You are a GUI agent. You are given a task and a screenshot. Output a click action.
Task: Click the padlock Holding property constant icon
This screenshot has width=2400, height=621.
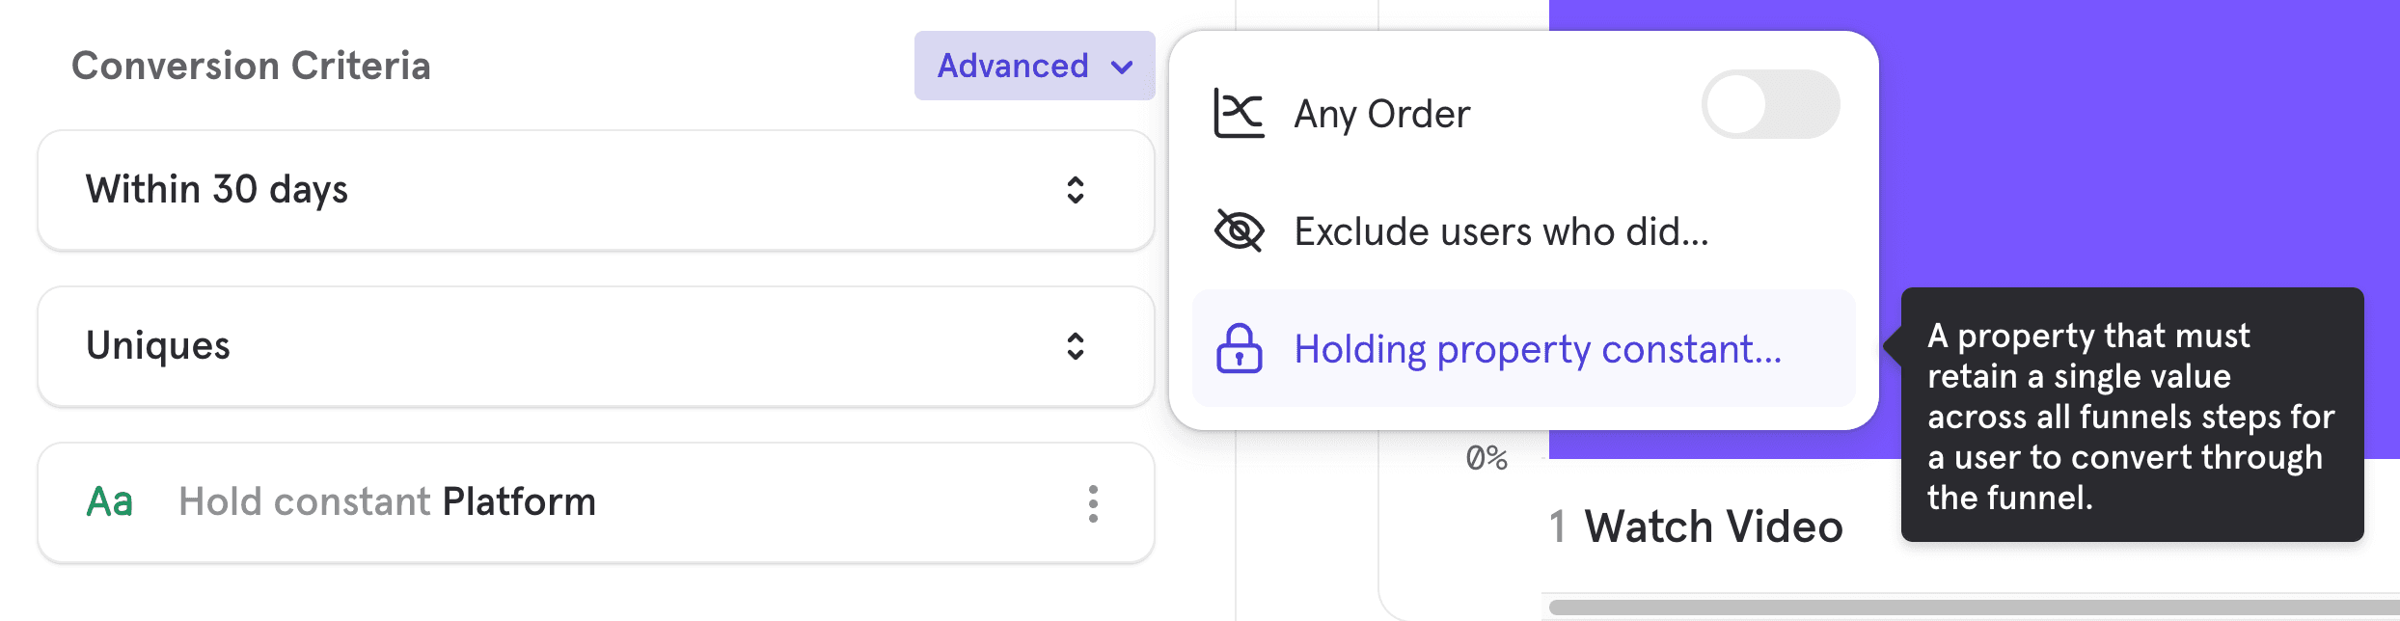tap(1239, 349)
